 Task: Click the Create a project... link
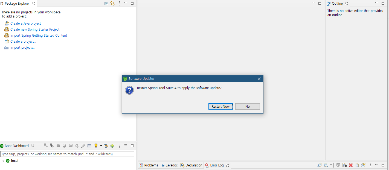coord(23,42)
